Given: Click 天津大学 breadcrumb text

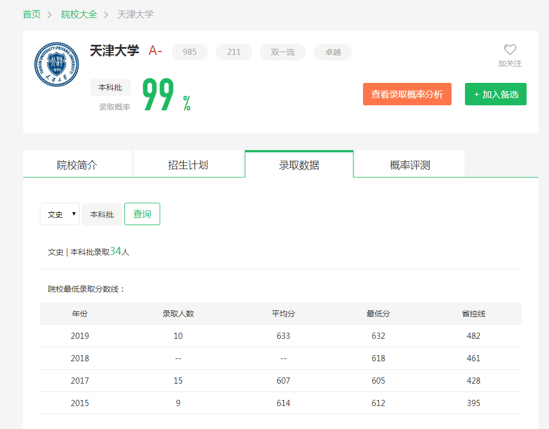Looking at the screenshot, I should pyautogui.click(x=135, y=15).
